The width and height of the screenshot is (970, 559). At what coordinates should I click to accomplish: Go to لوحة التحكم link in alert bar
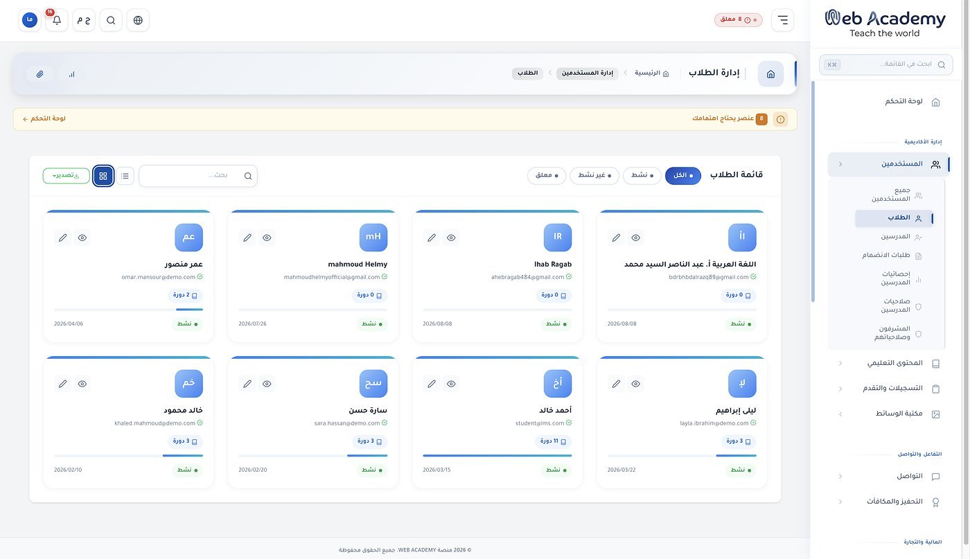coord(44,119)
